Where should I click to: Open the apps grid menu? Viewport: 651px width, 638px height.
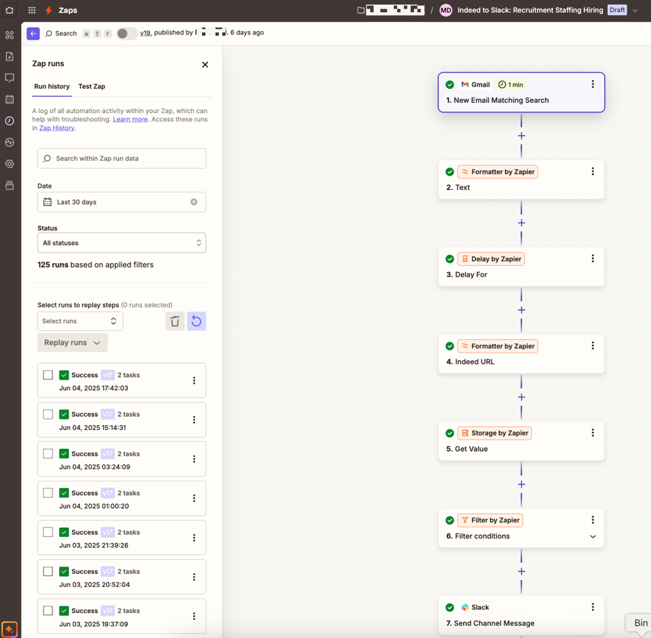32,10
